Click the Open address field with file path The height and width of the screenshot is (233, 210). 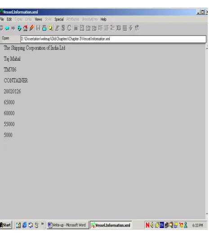[x=113, y=39]
